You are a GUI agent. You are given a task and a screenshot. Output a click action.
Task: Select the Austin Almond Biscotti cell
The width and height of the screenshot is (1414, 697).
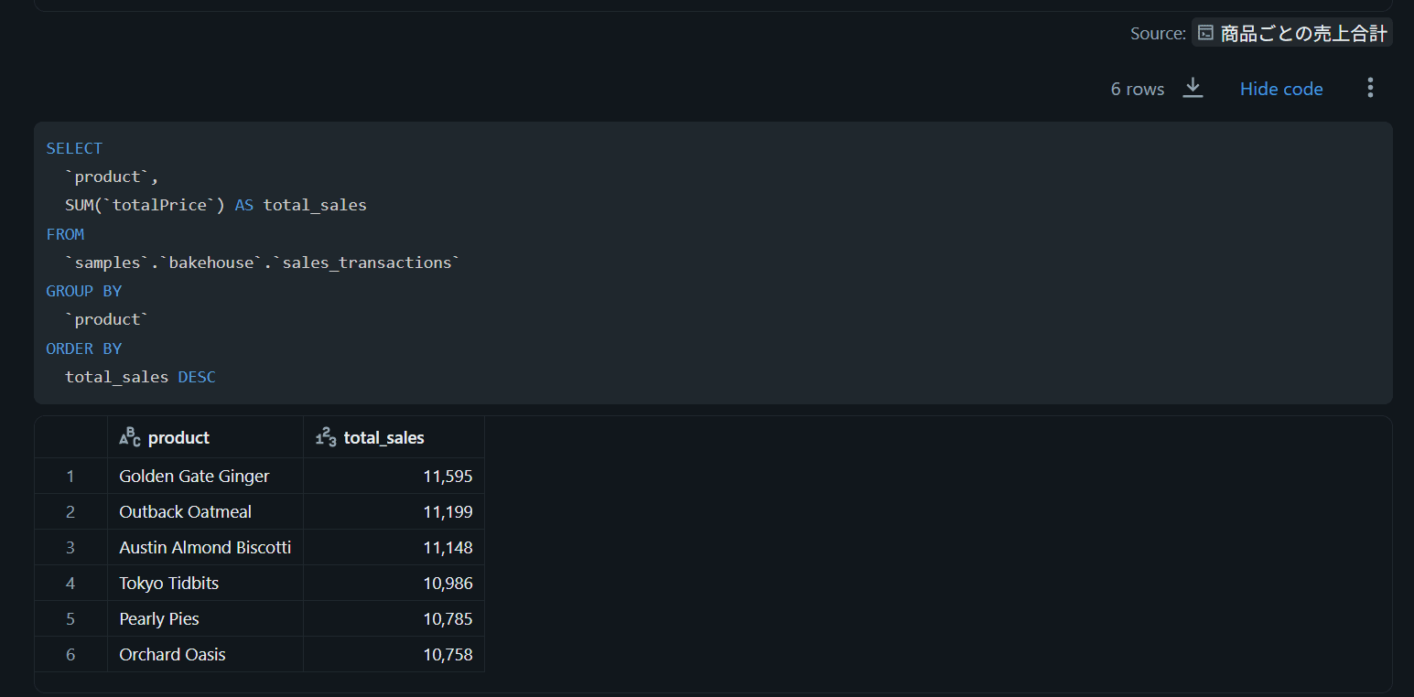pyautogui.click(x=205, y=547)
